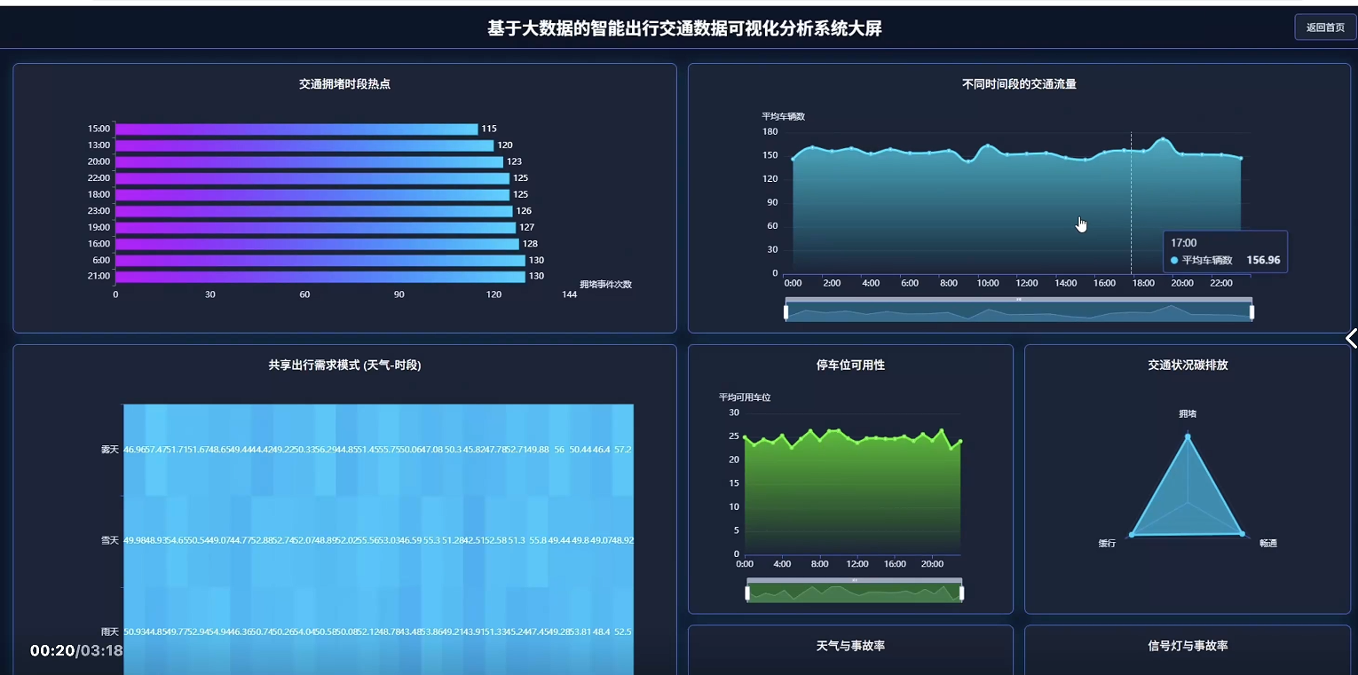Click the 平均车辆数 axis label on the traffic flow chart

pyautogui.click(x=783, y=116)
